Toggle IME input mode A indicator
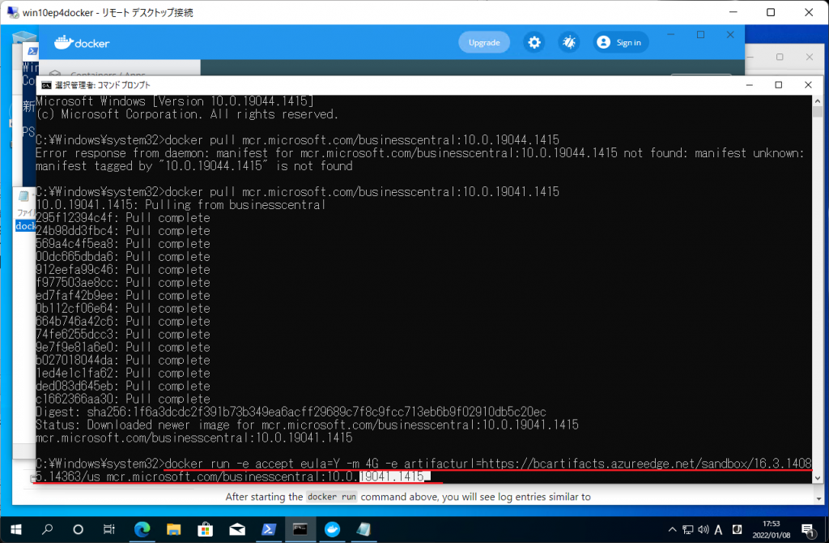829x543 pixels. point(719,530)
